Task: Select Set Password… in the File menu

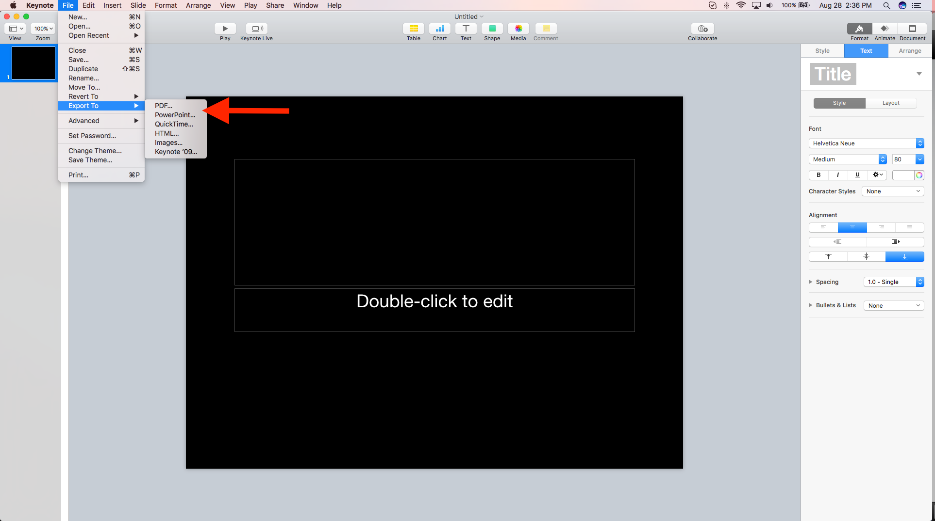Action: point(92,136)
